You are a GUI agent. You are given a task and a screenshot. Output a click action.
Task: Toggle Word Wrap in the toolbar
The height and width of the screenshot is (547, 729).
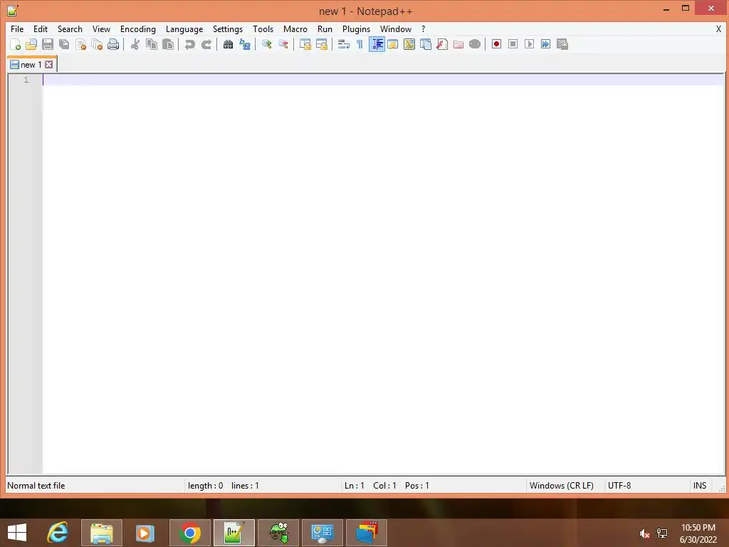[x=344, y=44]
